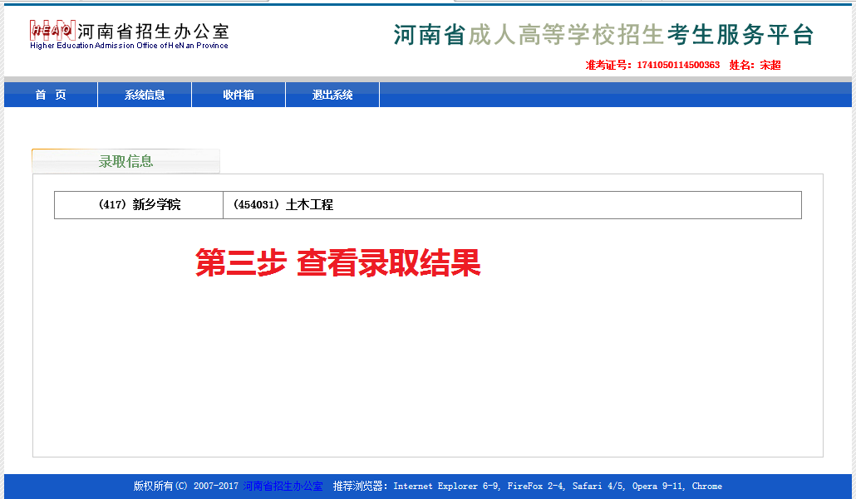Click the 河南省招生办公室 header title text
The image size is (856, 499).
[153, 32]
